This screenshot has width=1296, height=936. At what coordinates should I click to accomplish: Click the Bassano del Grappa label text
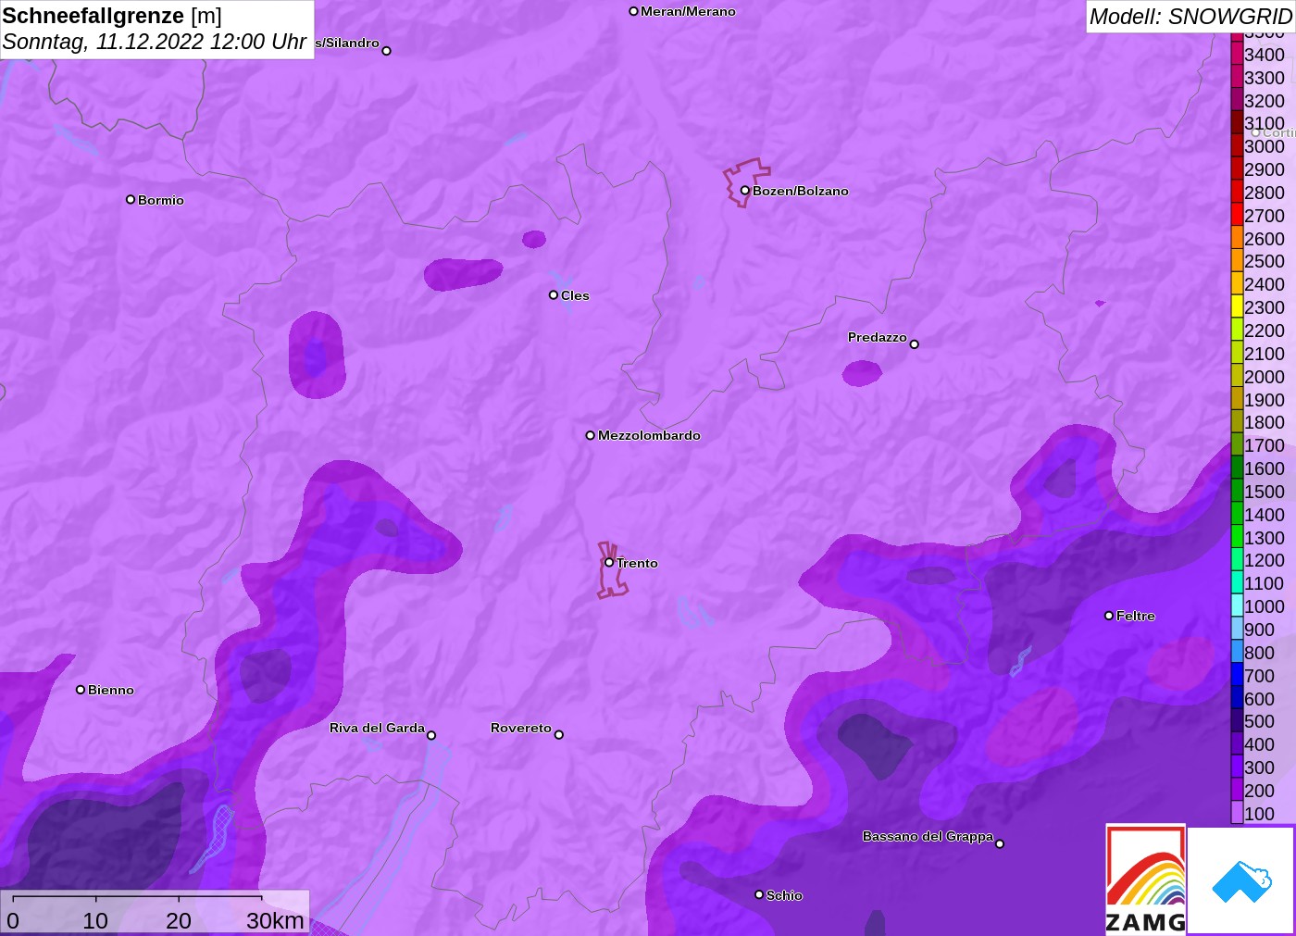pyautogui.click(x=928, y=836)
